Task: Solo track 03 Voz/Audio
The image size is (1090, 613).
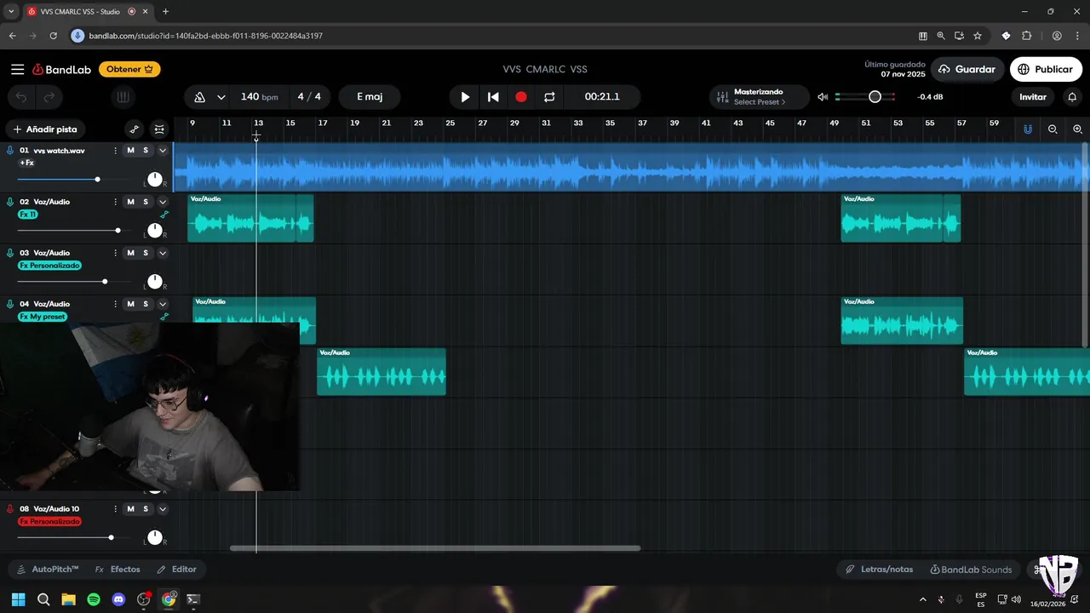Action: [x=146, y=253]
